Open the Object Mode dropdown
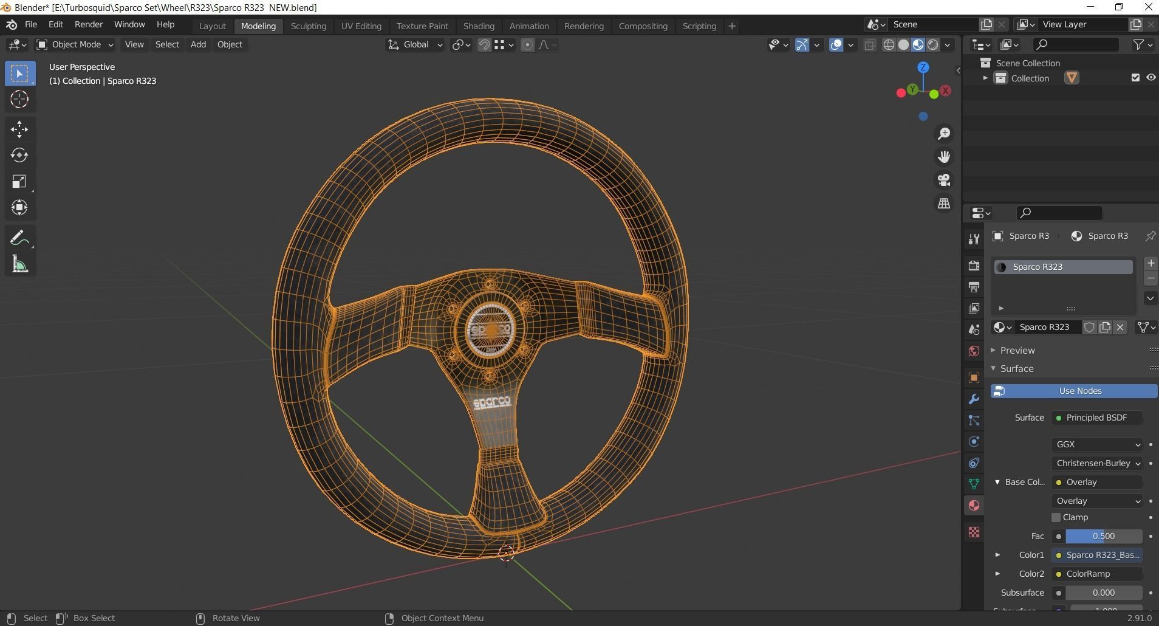1159x626 pixels. coord(75,44)
